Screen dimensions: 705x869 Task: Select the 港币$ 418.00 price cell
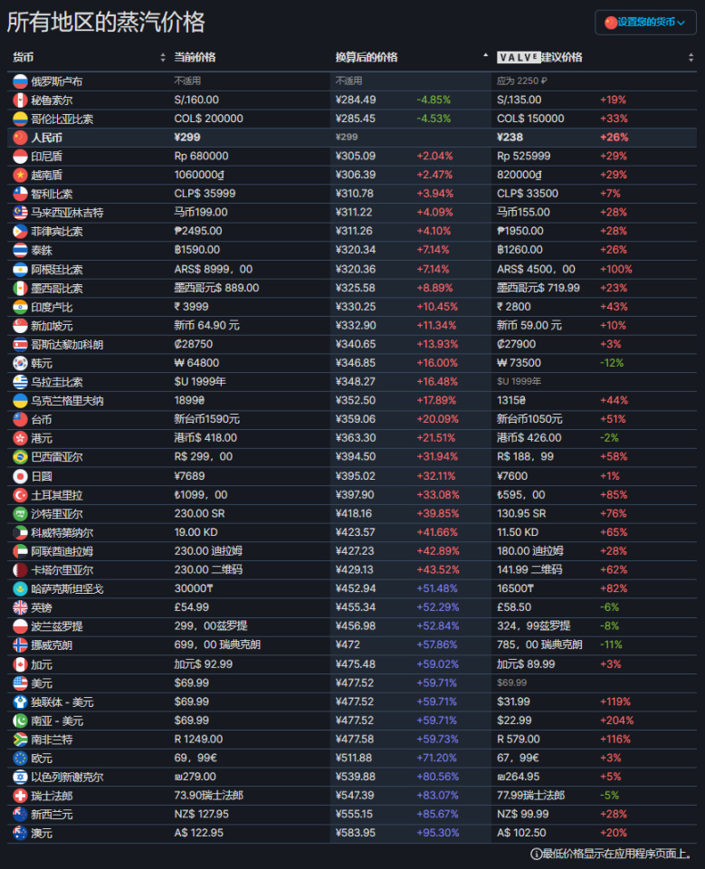(205, 438)
